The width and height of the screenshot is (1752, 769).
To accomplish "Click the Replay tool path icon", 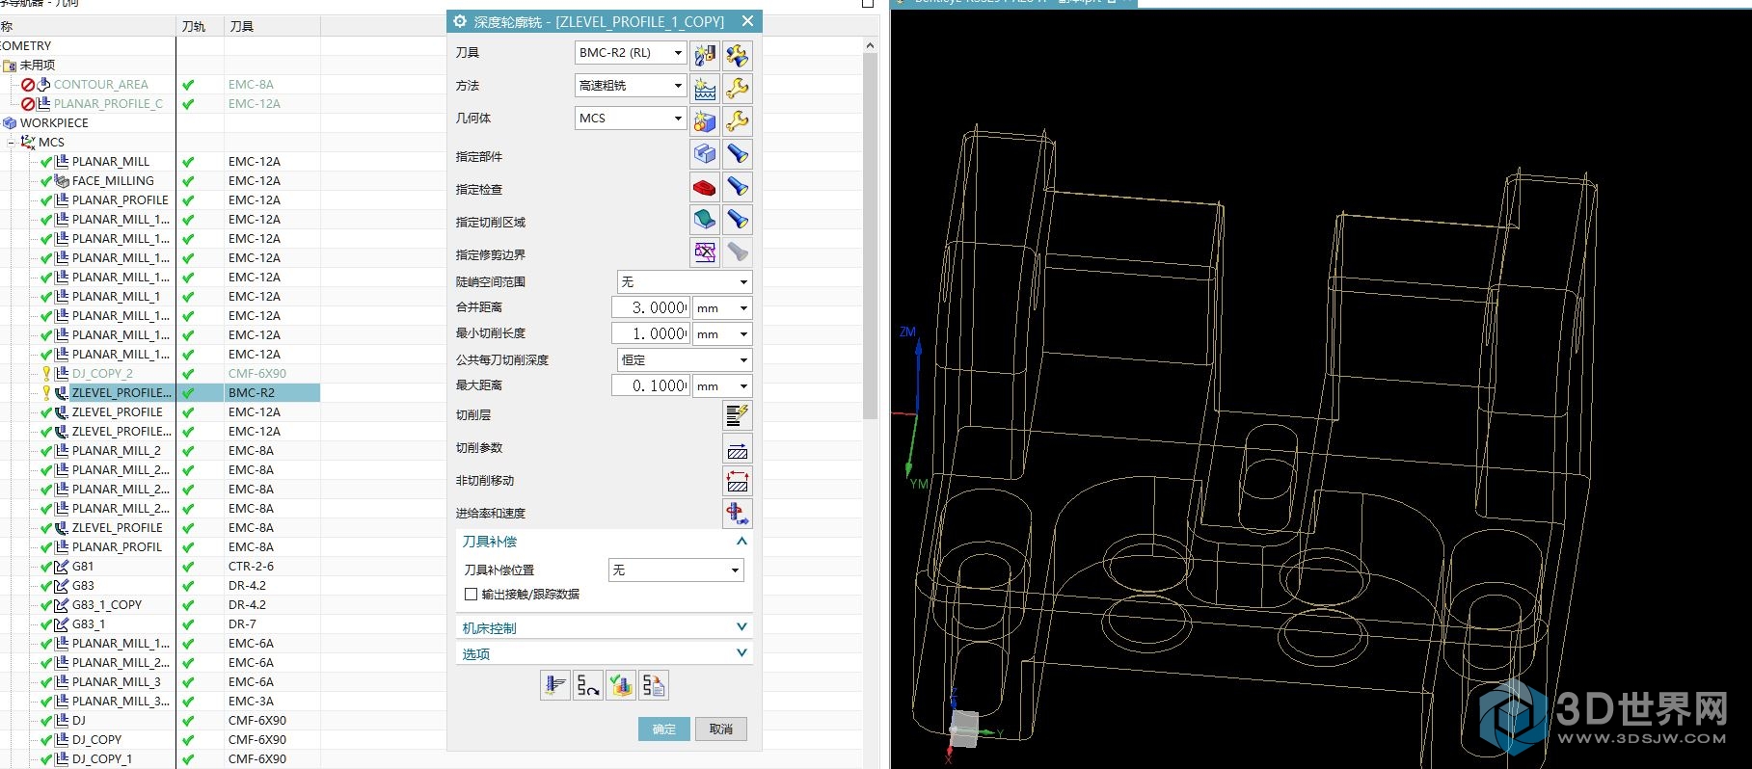I will pyautogui.click(x=588, y=685).
